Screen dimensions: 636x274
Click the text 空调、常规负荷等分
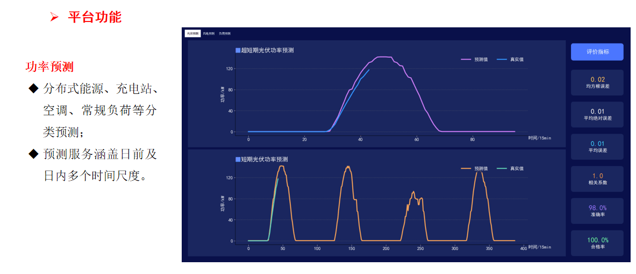(x=100, y=110)
